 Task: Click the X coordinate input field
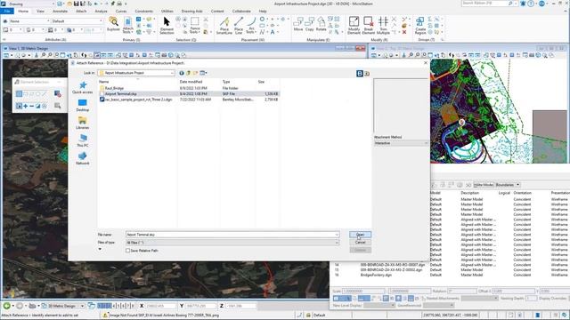[x=160, y=306]
